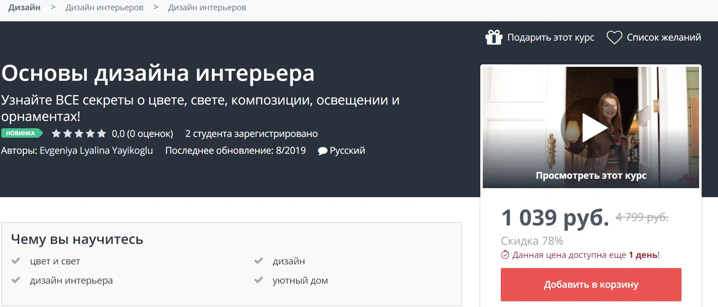Click the checkmark beside цвет и свет
The image size is (718, 307).
(16, 261)
